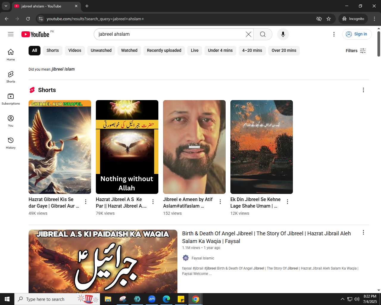Click the browser address bar URL
381x305 pixels.
pyautogui.click(x=95, y=19)
